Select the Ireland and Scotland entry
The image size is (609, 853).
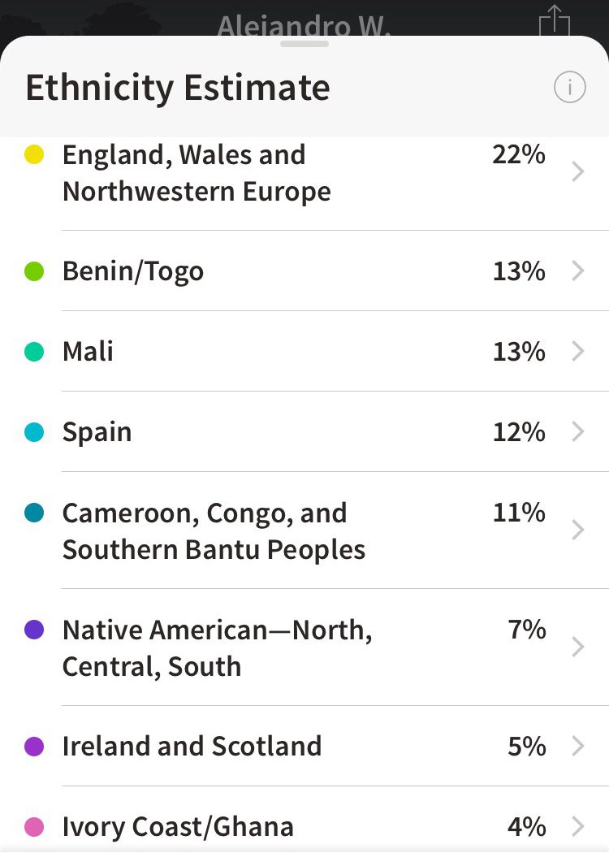304,746
